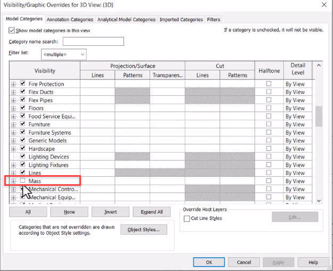Click the All button
The image size is (333, 271).
(28, 212)
